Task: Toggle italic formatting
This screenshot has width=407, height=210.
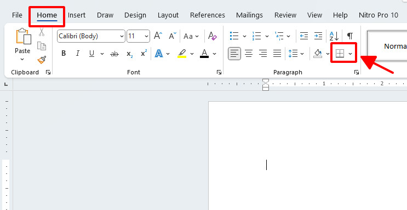Action: tap(78, 54)
